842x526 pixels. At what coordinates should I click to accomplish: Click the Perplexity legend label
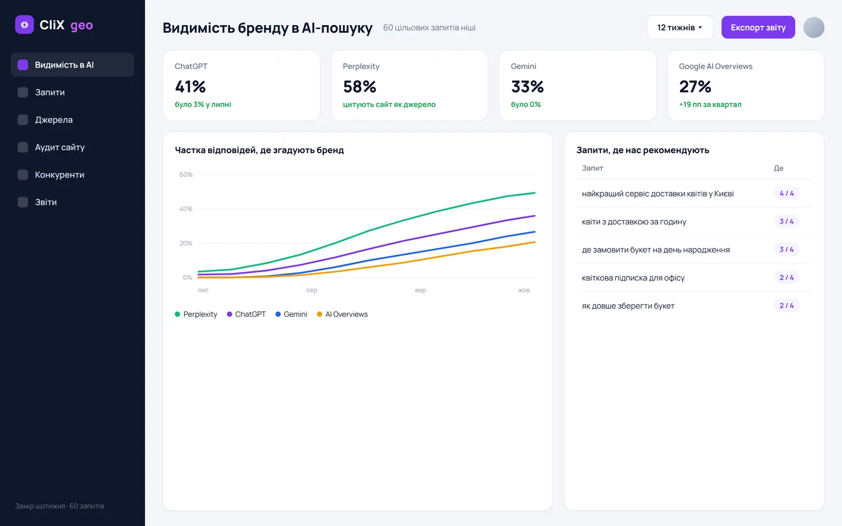click(200, 314)
